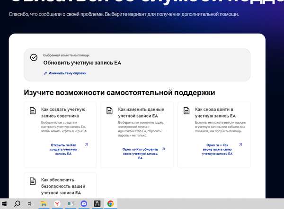Image resolution: width=284 pixels, height=209 pixels.
Task: Open File Explorer from the taskbar
Action: pos(44,204)
